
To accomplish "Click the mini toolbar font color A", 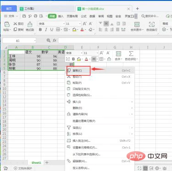I will 86,59.
